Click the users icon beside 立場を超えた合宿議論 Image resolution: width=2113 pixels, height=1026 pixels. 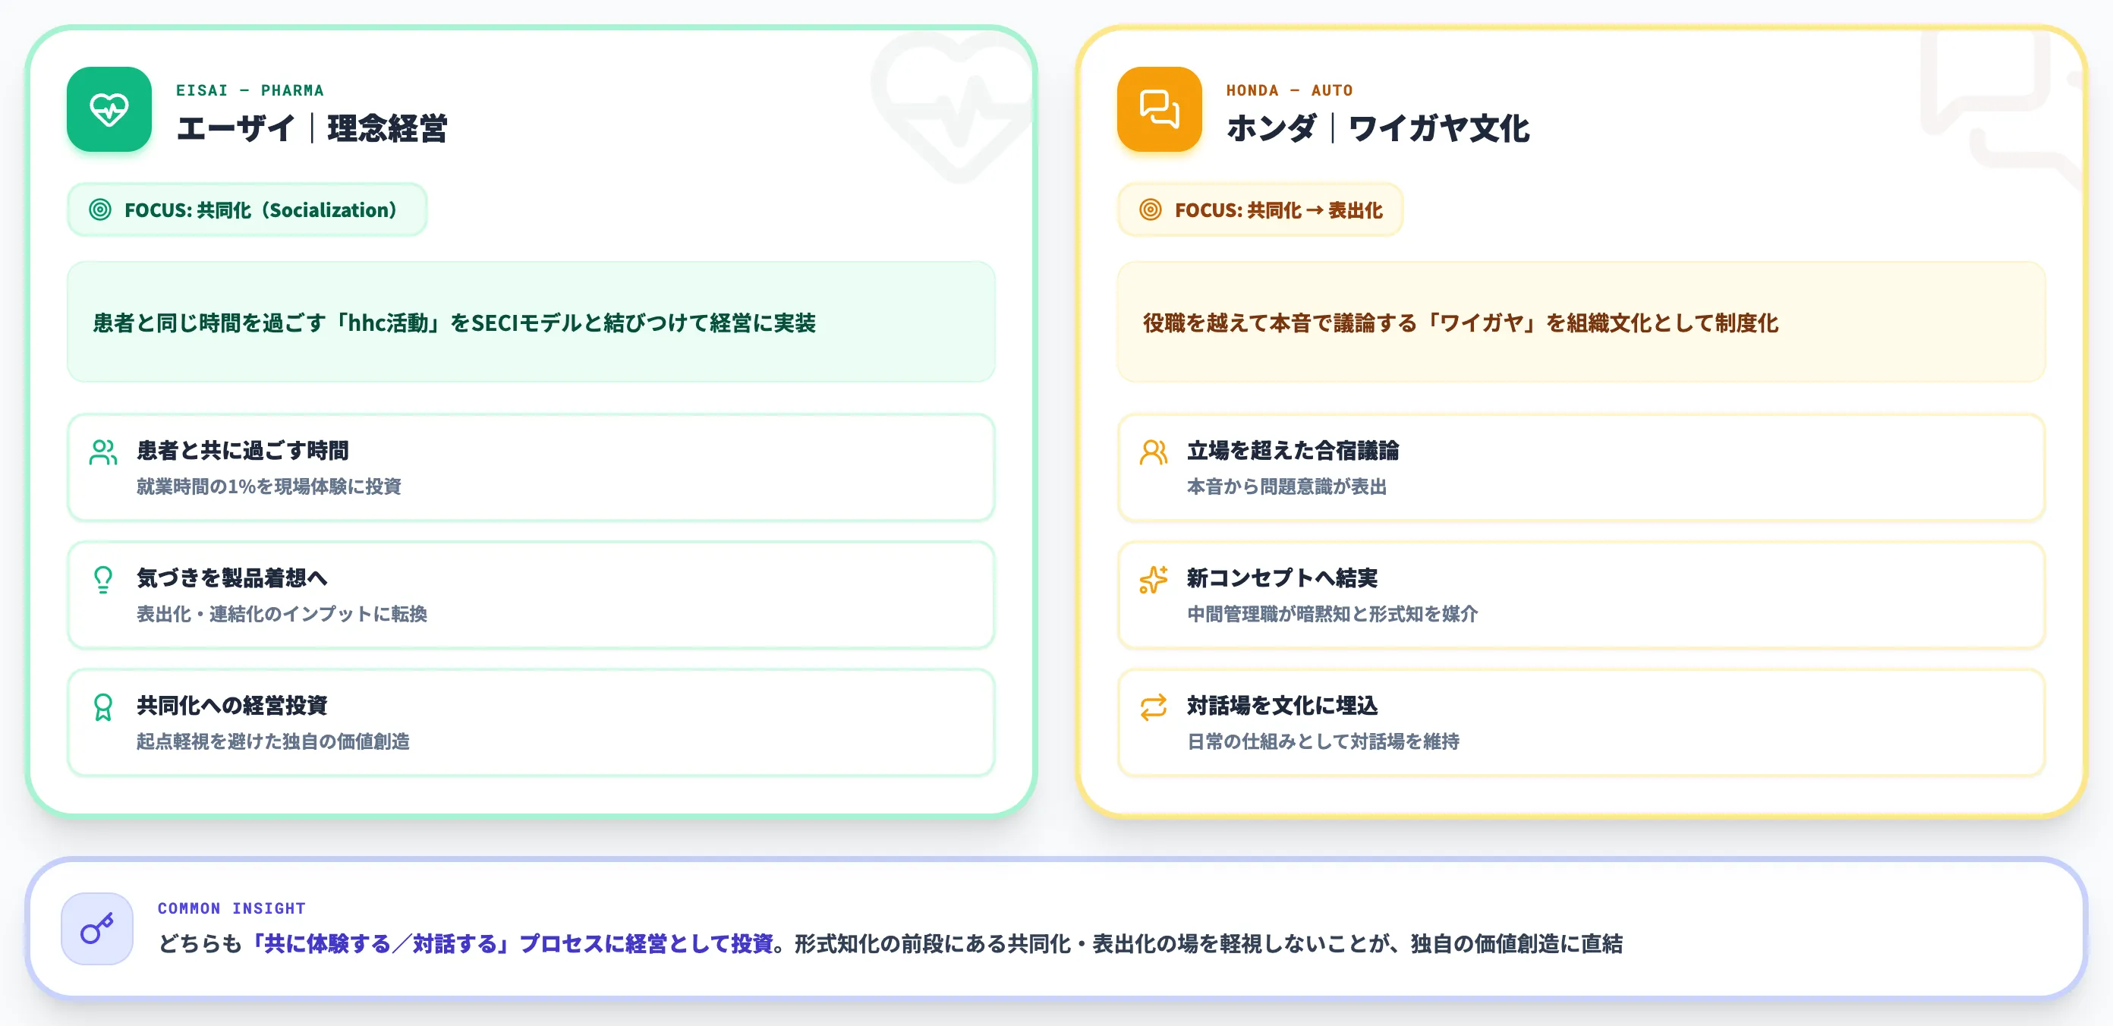[1154, 452]
